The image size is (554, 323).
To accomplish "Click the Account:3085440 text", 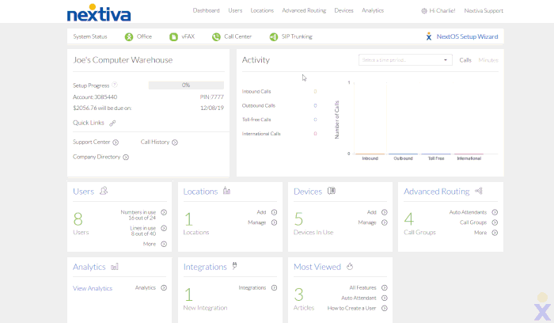I will click(95, 97).
